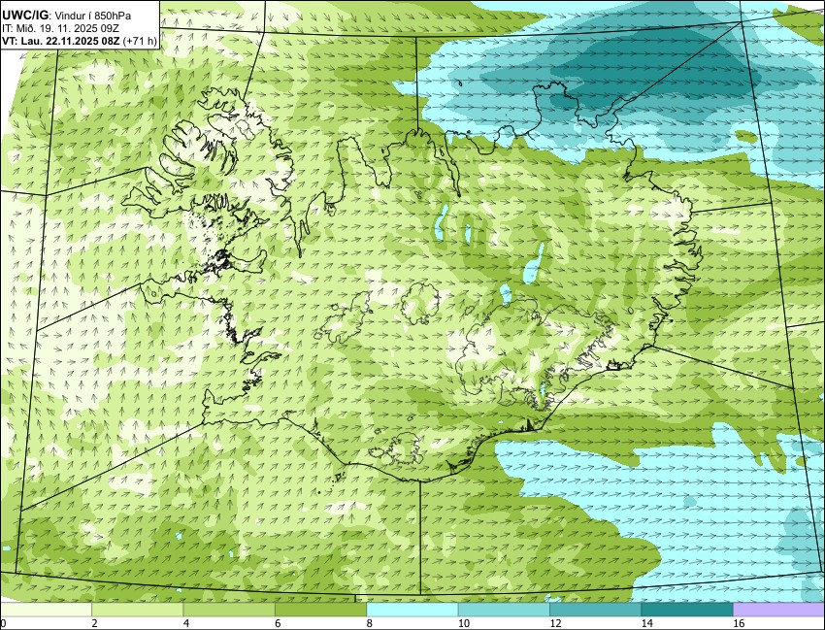Click the legend value label 10
Image resolution: width=825 pixels, height=630 pixels.
click(463, 623)
